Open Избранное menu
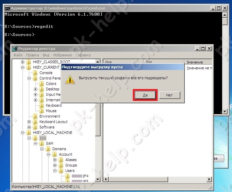Viewport: 232px width, 192px height. (63, 55)
